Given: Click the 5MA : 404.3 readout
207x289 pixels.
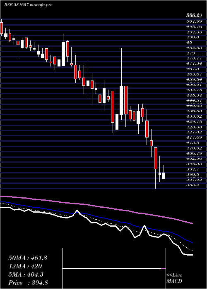Looking at the screenshot, I should pos(26,275).
